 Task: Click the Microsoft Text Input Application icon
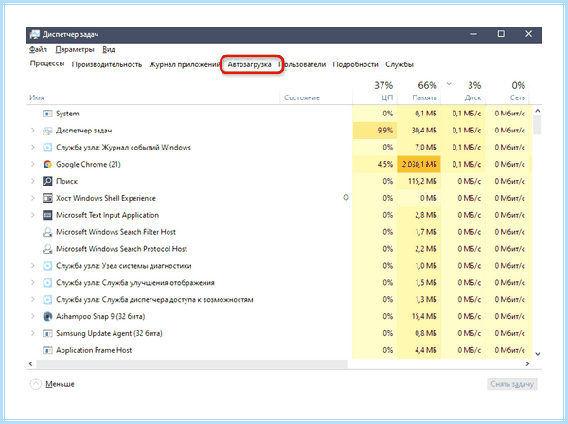47,215
